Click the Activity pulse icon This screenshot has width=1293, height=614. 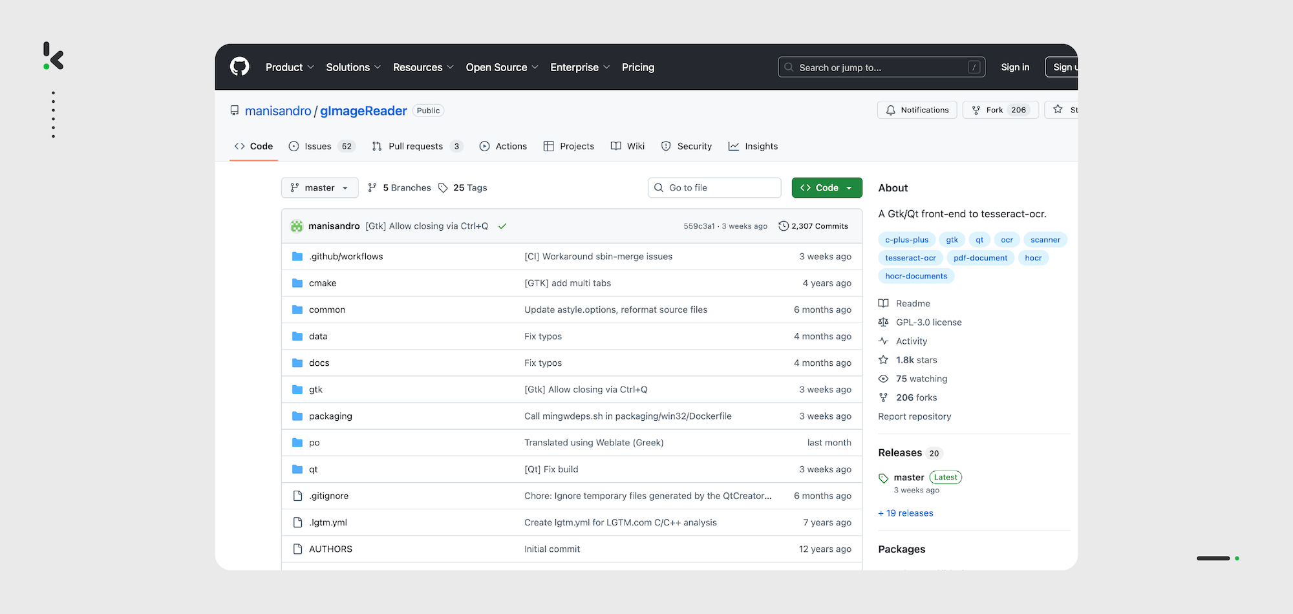883,341
